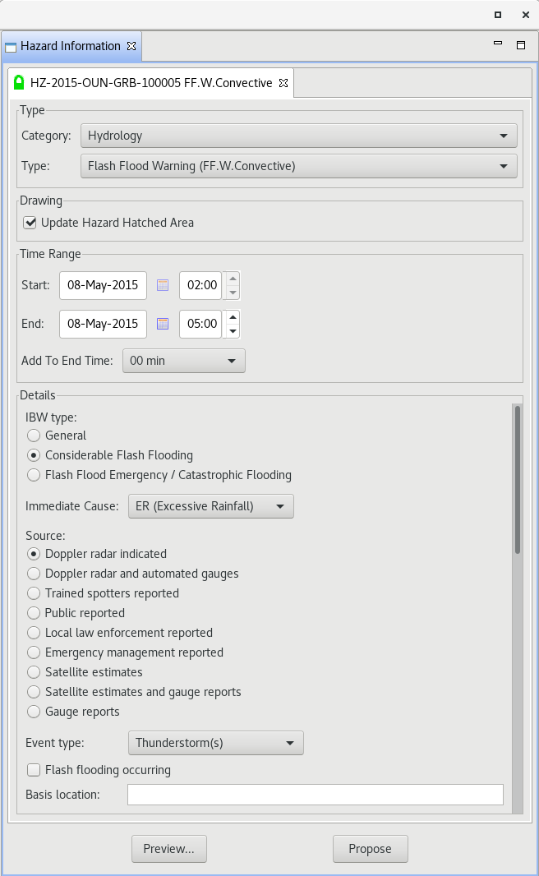539x876 pixels.
Task: Click the Start time 02:00 field
Action: pos(201,285)
